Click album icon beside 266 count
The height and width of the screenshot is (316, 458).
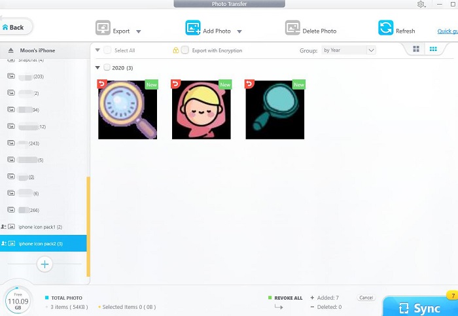11,210
